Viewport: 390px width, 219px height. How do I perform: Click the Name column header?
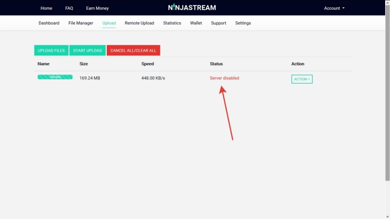[43, 64]
